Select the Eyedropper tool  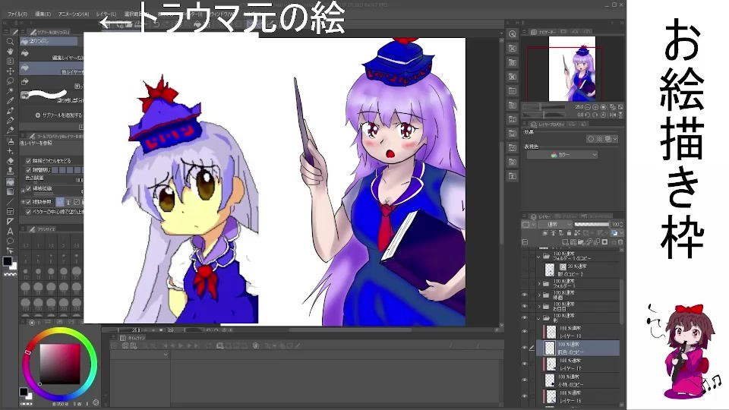(10, 101)
